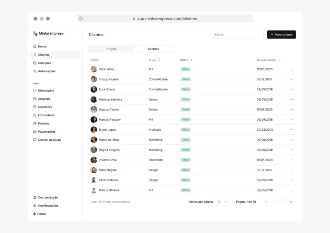Open options menu for Regina Vergara
This screenshot has width=330, height=233.
click(x=292, y=150)
